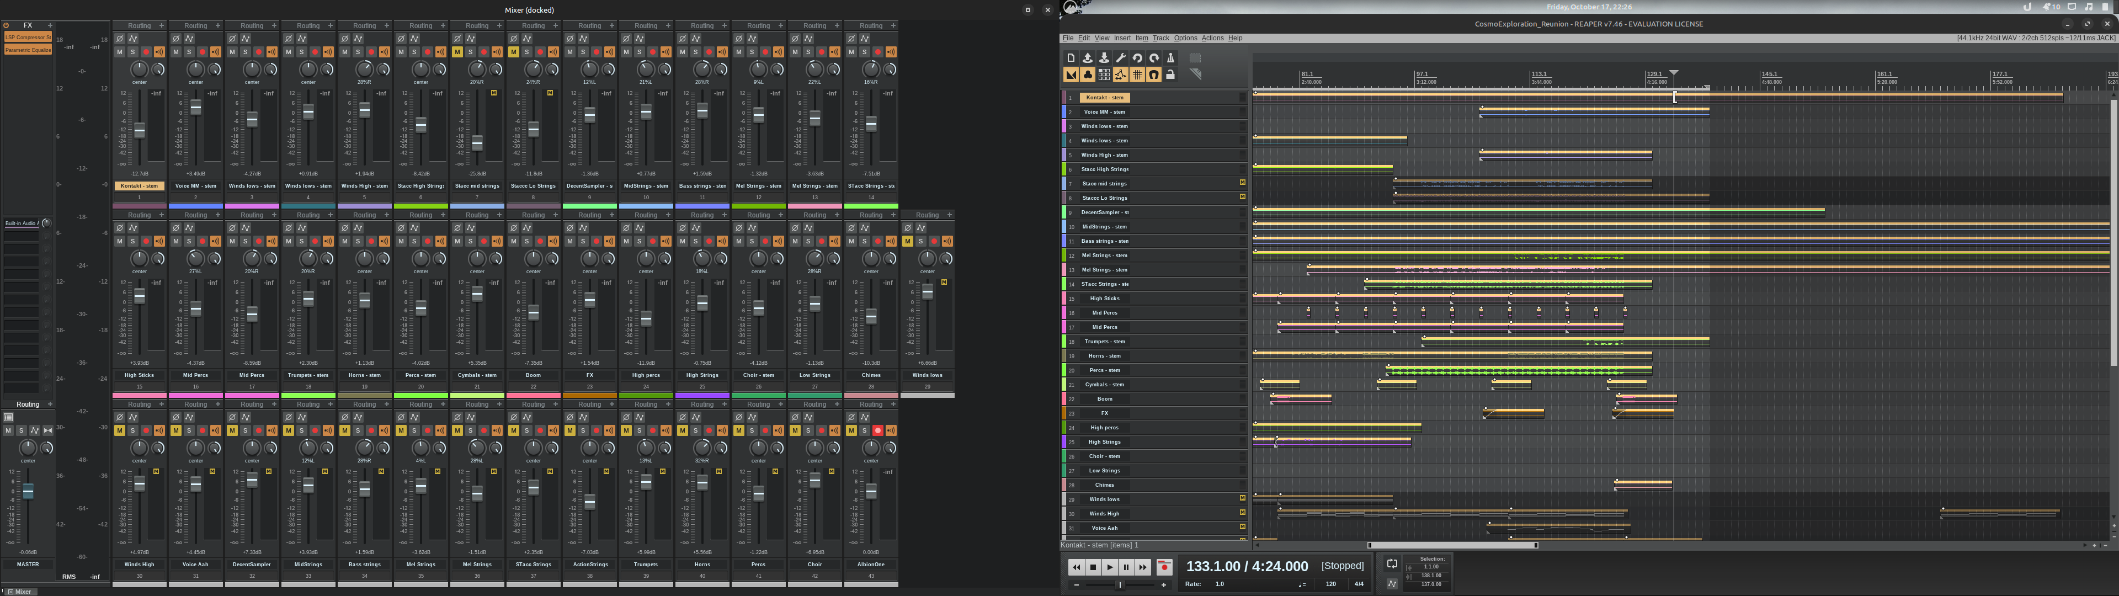Toggle the metronome icon in the toolbar
This screenshot has height=596, width=2119.
1170,57
